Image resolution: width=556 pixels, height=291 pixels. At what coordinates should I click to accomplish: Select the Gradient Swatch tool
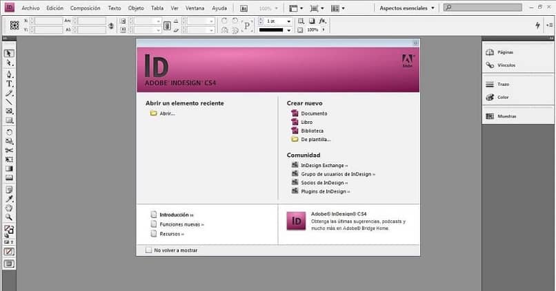pos(9,169)
